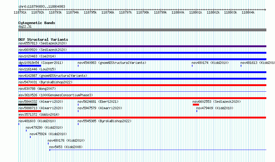Select the long red bar under esv3571372
Viewport: 275px width, 162px height.
click(x=142, y=118)
